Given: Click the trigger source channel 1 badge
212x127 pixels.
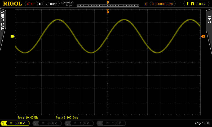Looking at the screenshot, I should [x=192, y=4].
